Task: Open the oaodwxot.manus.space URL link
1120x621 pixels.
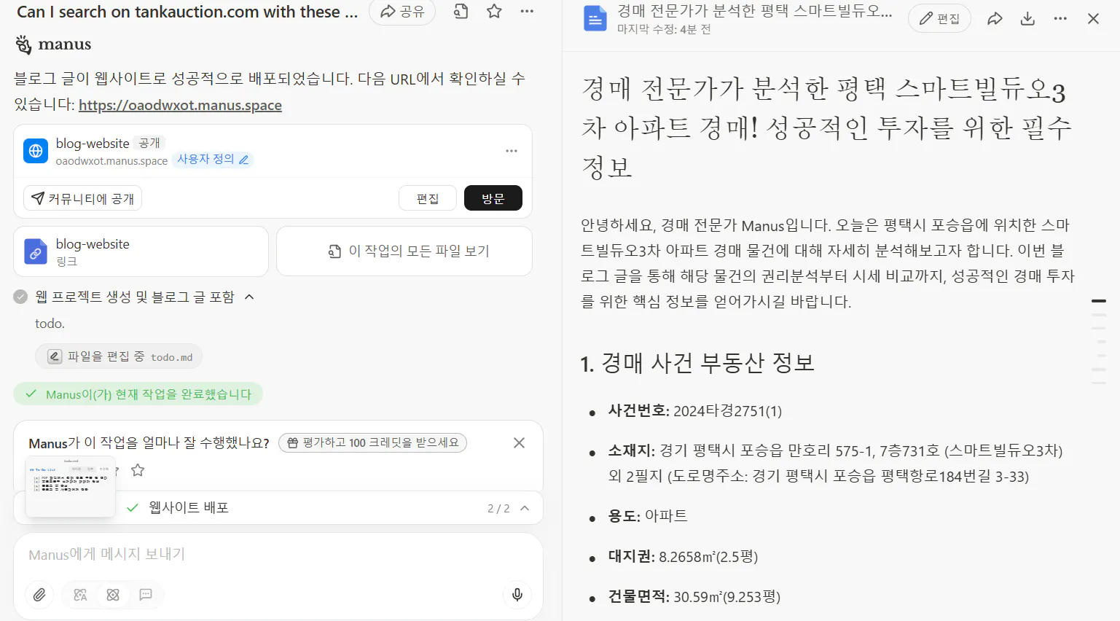Action: click(180, 105)
